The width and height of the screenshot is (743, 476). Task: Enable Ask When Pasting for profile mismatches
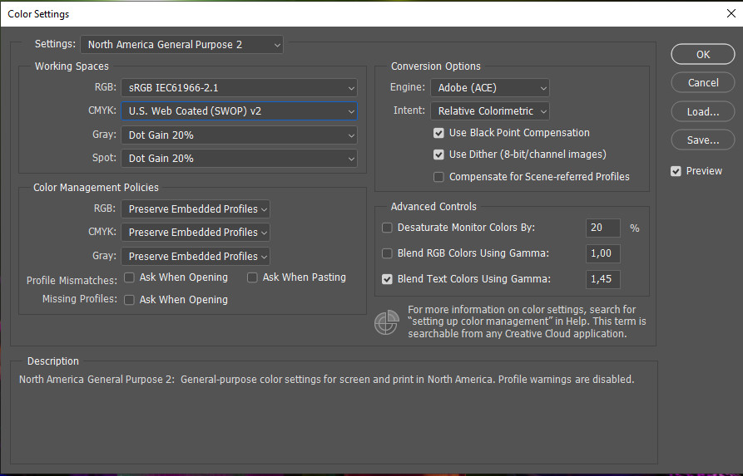[x=253, y=277]
